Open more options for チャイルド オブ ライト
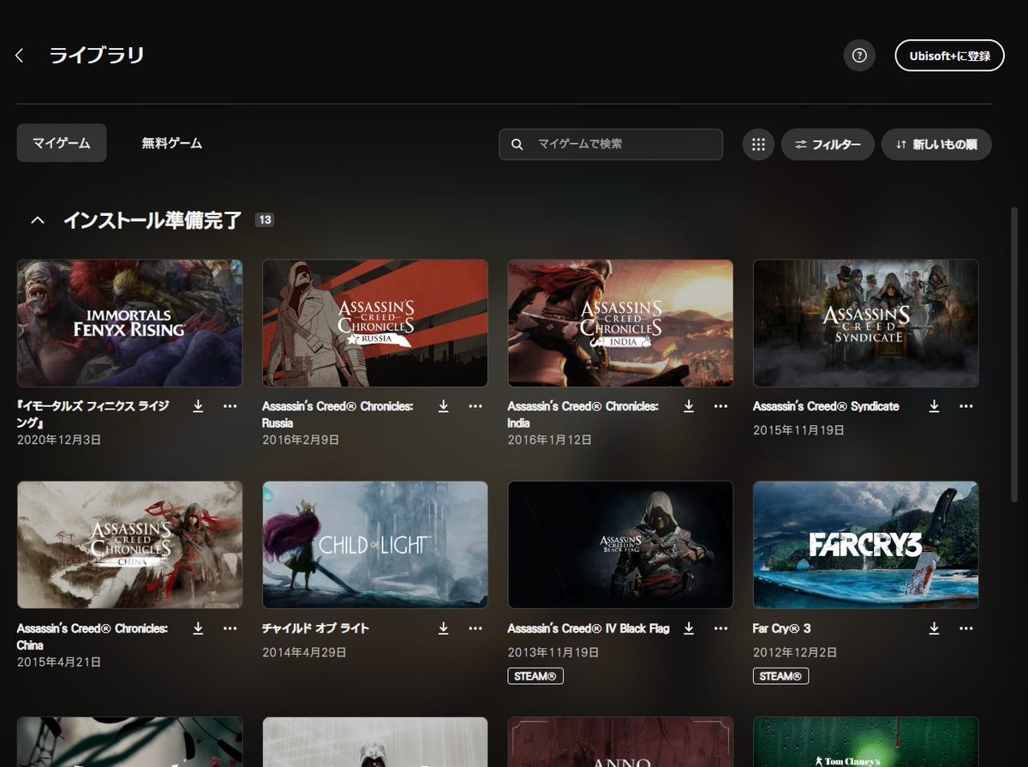Image resolution: width=1028 pixels, height=767 pixels. (475, 628)
